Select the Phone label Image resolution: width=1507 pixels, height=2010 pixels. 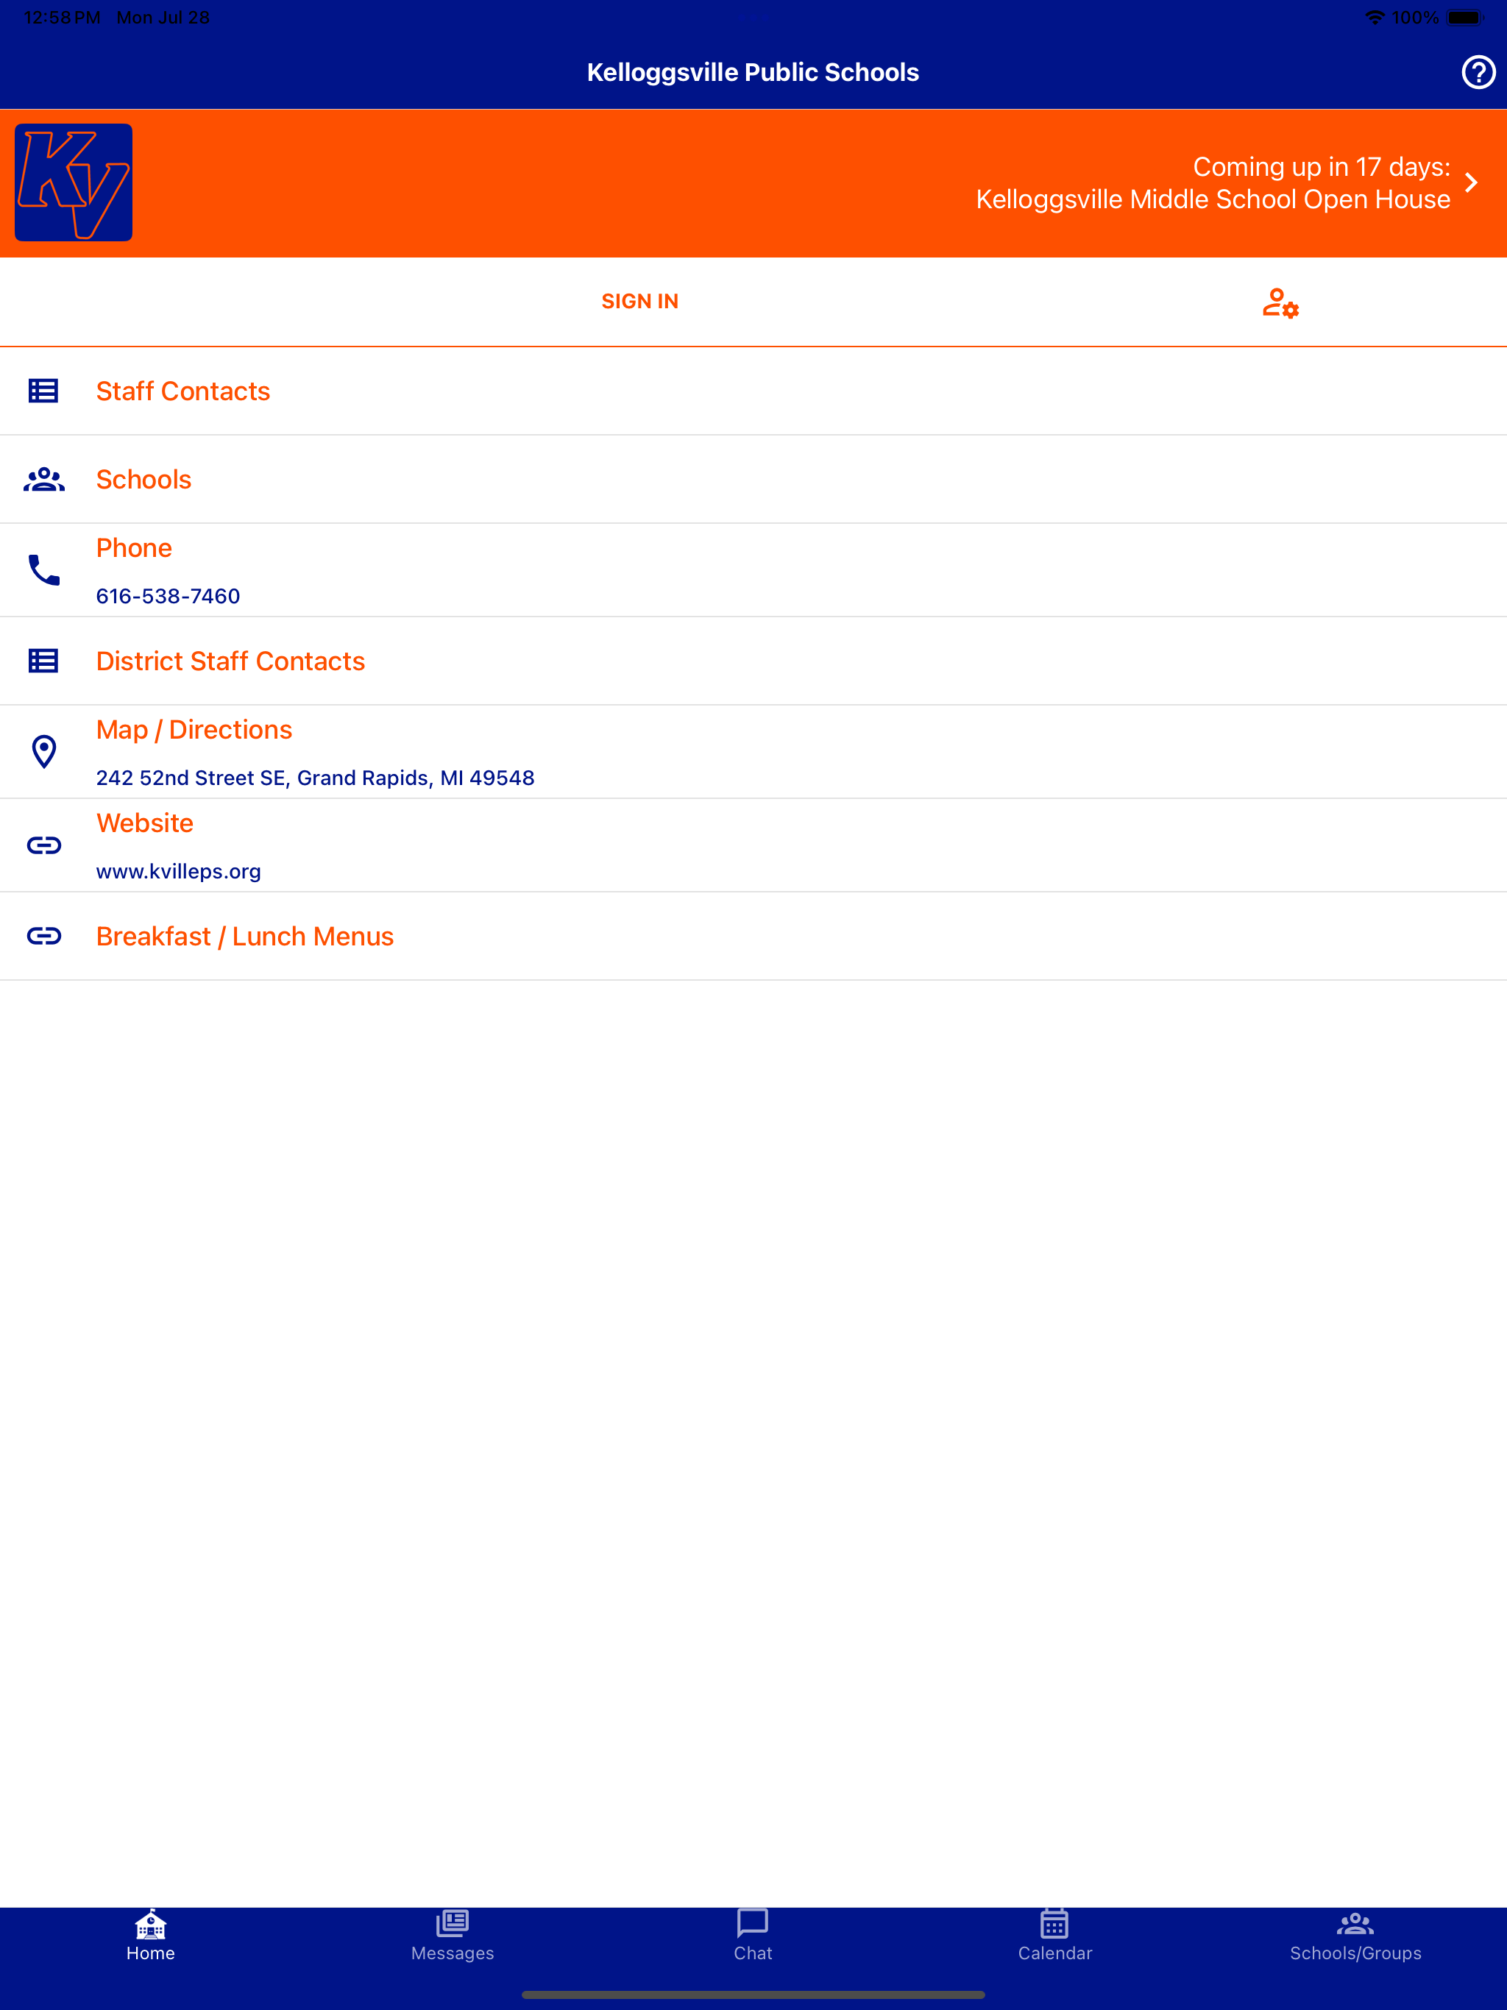(x=134, y=548)
